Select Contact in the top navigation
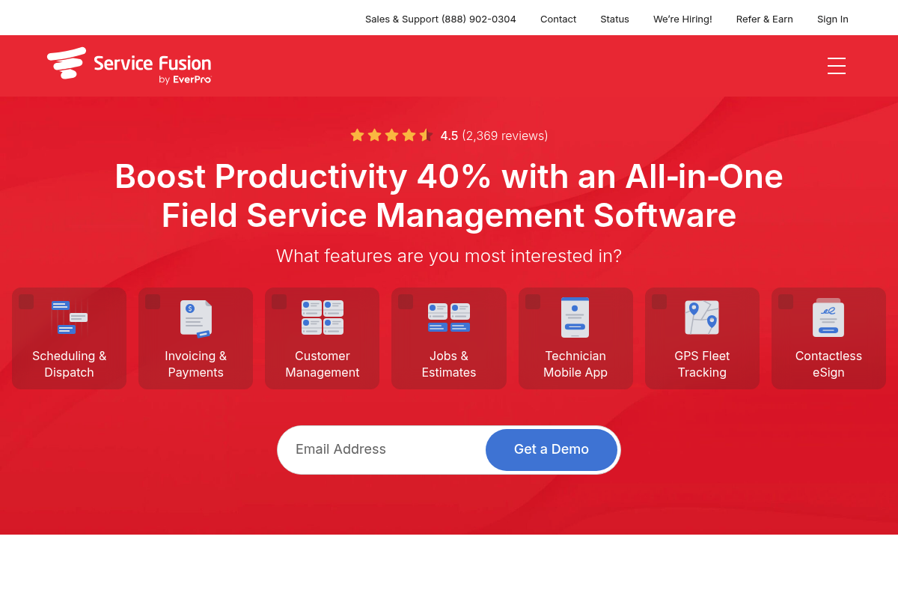 coord(558,19)
